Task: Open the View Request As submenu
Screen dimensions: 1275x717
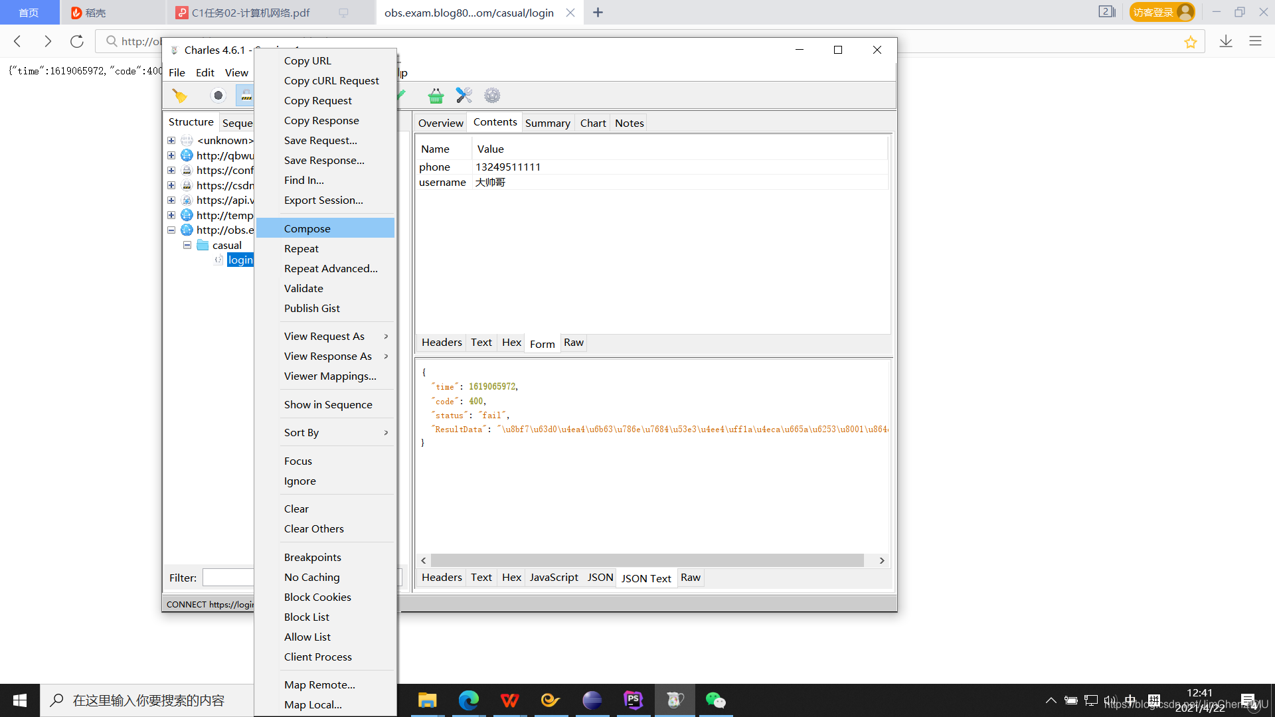Action: [x=325, y=337]
